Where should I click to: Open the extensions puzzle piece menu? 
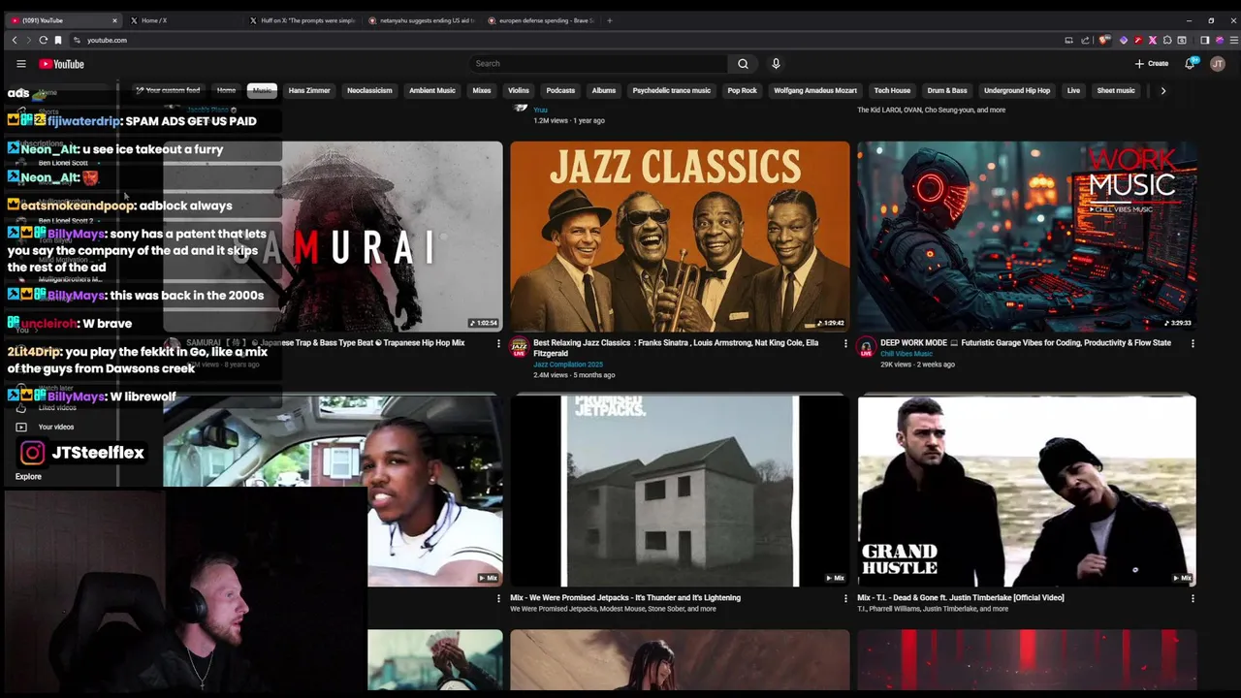click(1167, 40)
